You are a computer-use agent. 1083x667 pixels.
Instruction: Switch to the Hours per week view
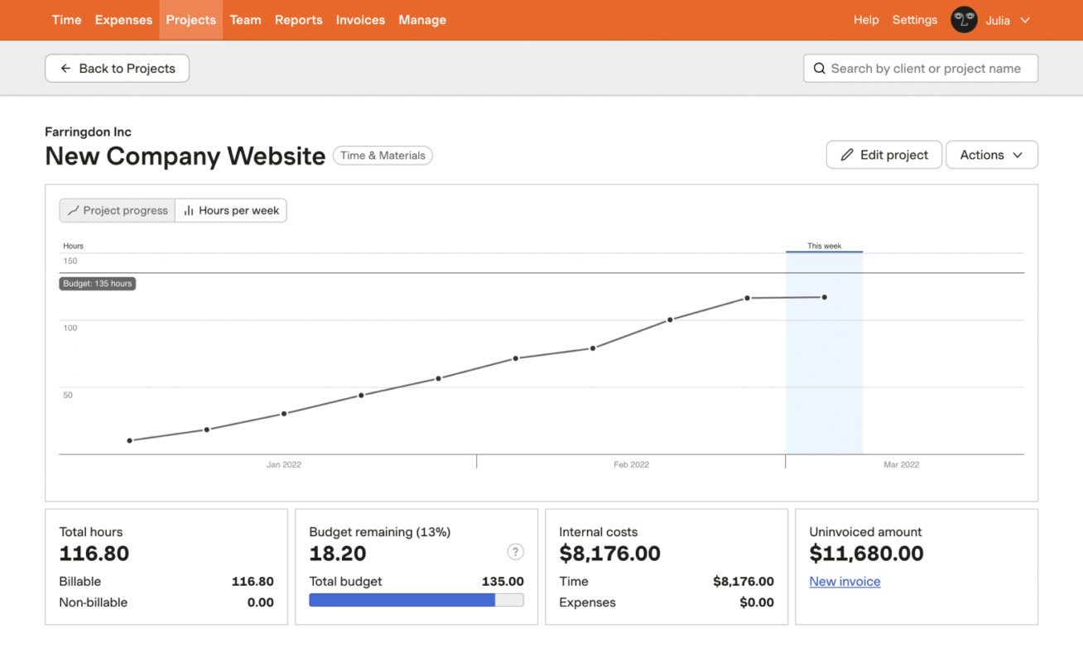pyautogui.click(x=231, y=210)
